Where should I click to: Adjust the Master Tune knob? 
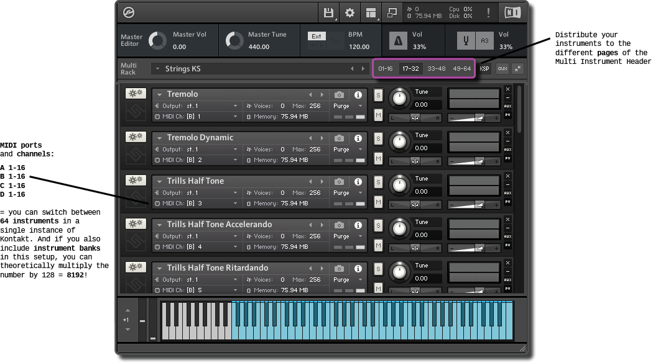(x=234, y=41)
